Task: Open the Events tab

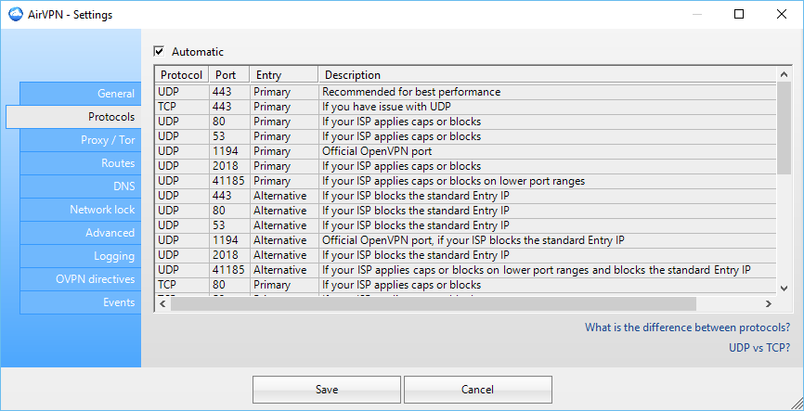Action: 81,302
